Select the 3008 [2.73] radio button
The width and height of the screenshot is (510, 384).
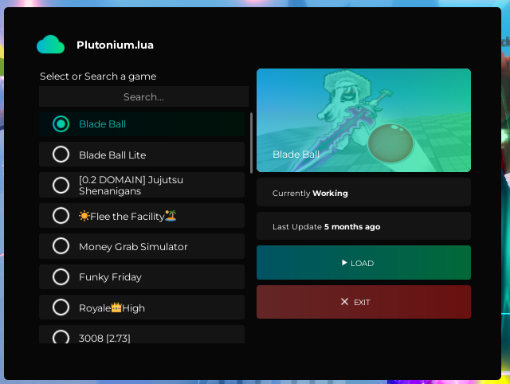[x=61, y=337]
